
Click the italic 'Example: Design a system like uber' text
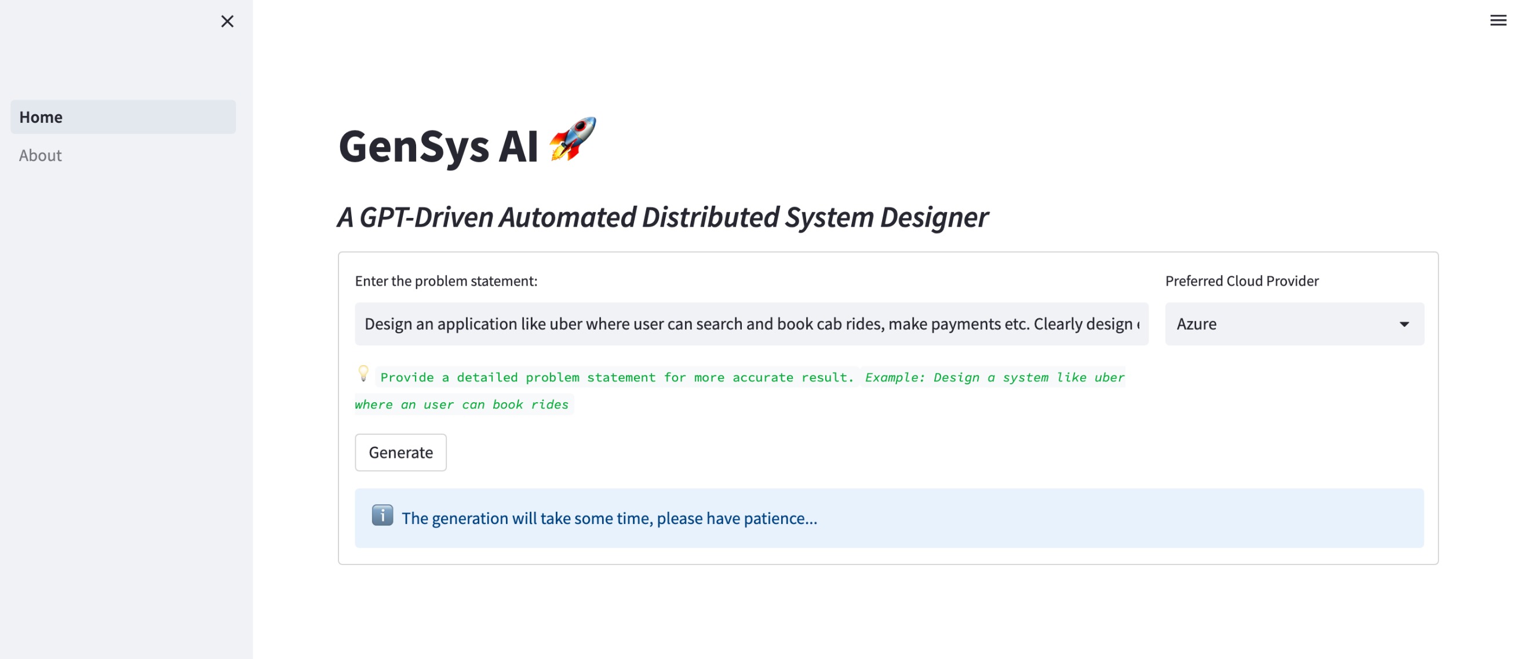(994, 377)
